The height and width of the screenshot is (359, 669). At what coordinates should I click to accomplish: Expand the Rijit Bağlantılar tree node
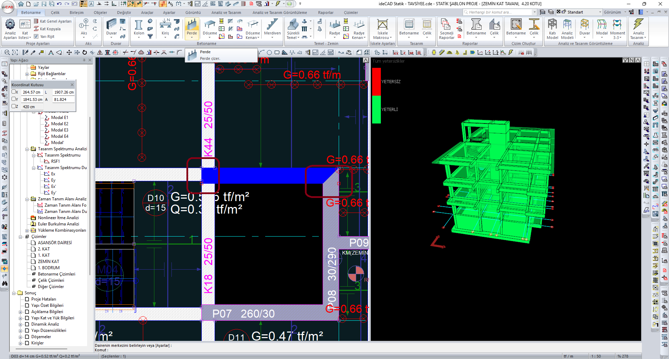point(27,74)
